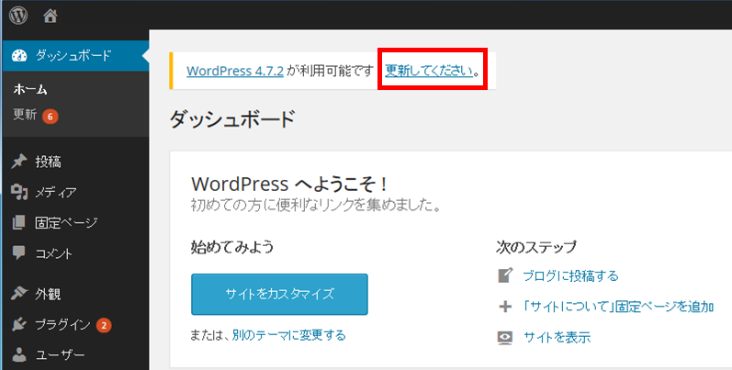
Task: Click 別のテーマに変更する link
Action: pyautogui.click(x=289, y=335)
